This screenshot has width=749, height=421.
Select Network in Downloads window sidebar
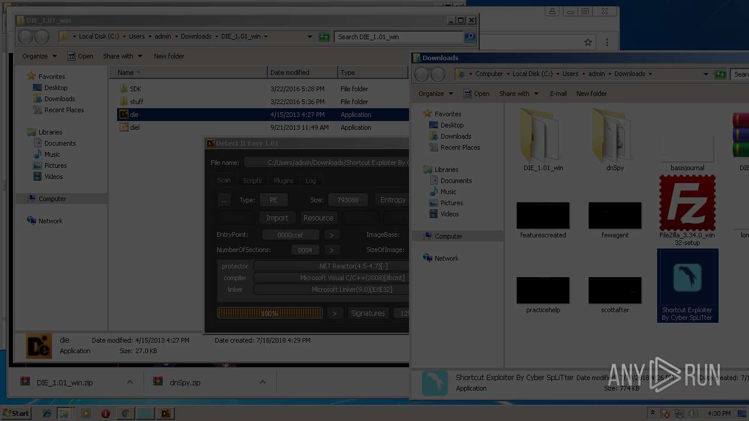tap(446, 258)
